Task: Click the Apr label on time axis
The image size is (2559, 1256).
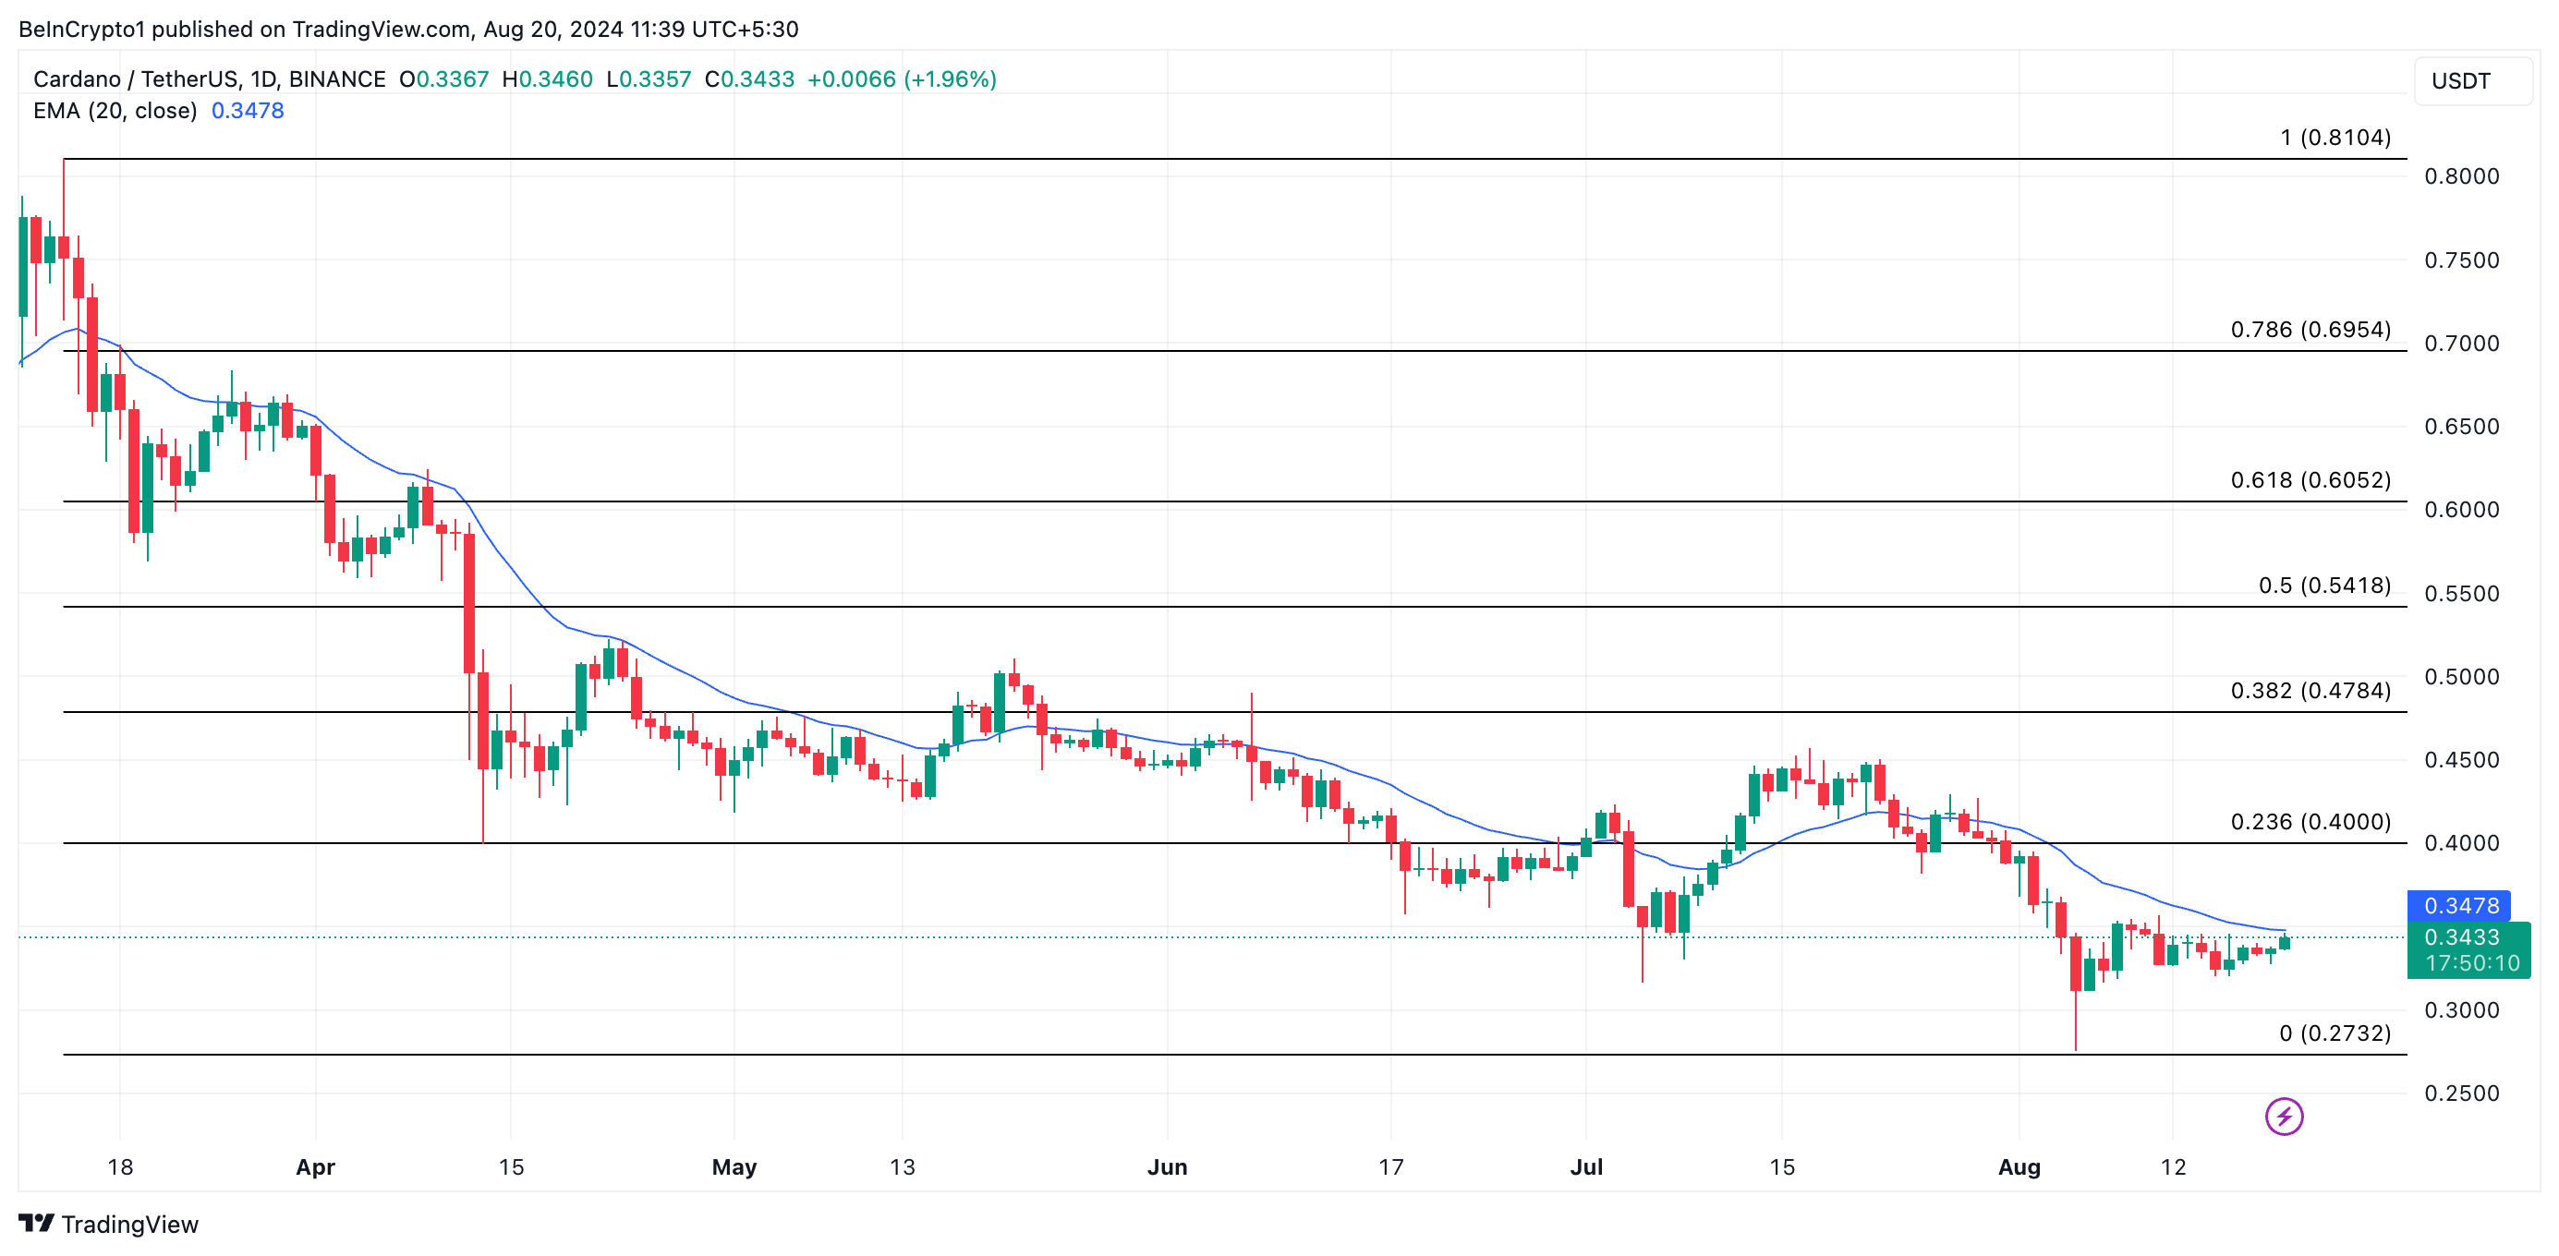Action: pyautogui.click(x=315, y=1166)
